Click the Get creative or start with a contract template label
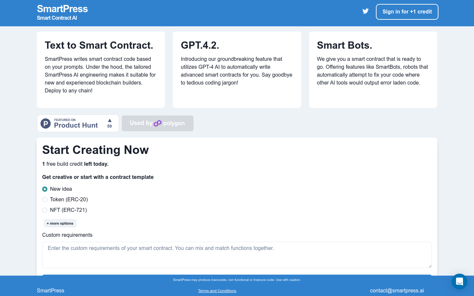 98,177
